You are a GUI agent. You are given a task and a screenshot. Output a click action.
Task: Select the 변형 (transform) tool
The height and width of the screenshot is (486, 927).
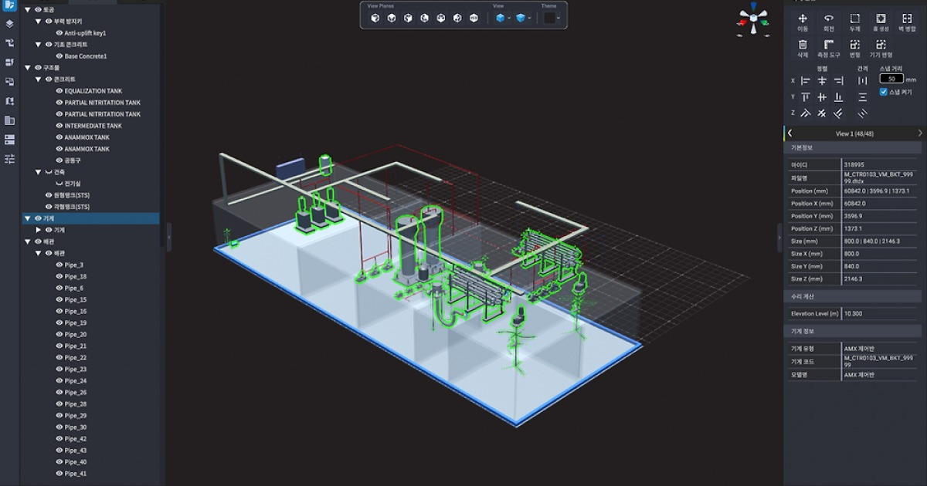[x=855, y=49]
